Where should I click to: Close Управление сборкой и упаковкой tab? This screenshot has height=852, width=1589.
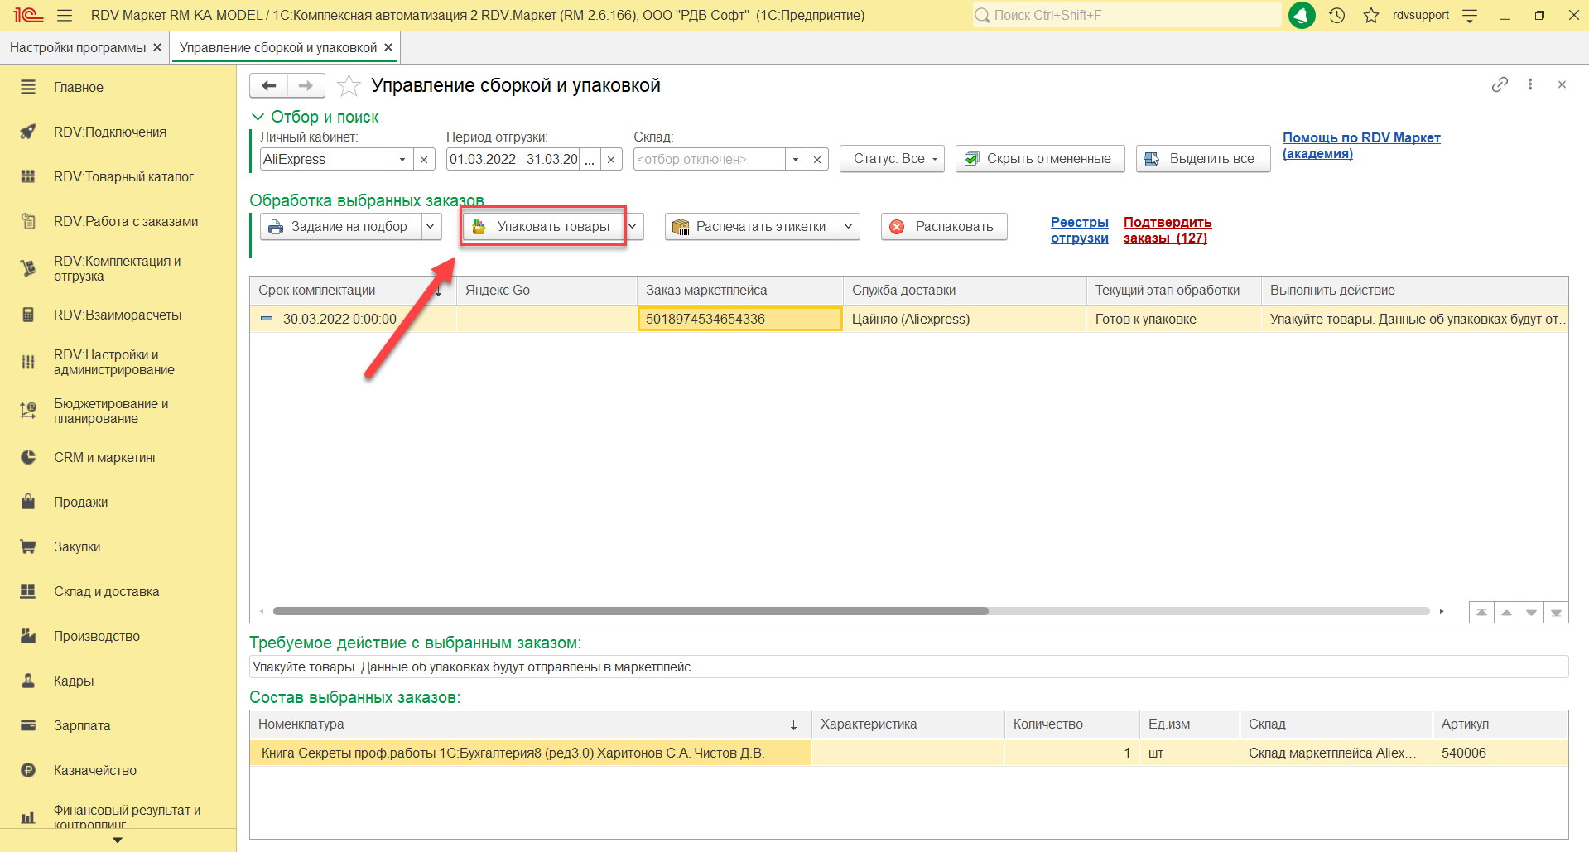pyautogui.click(x=388, y=48)
